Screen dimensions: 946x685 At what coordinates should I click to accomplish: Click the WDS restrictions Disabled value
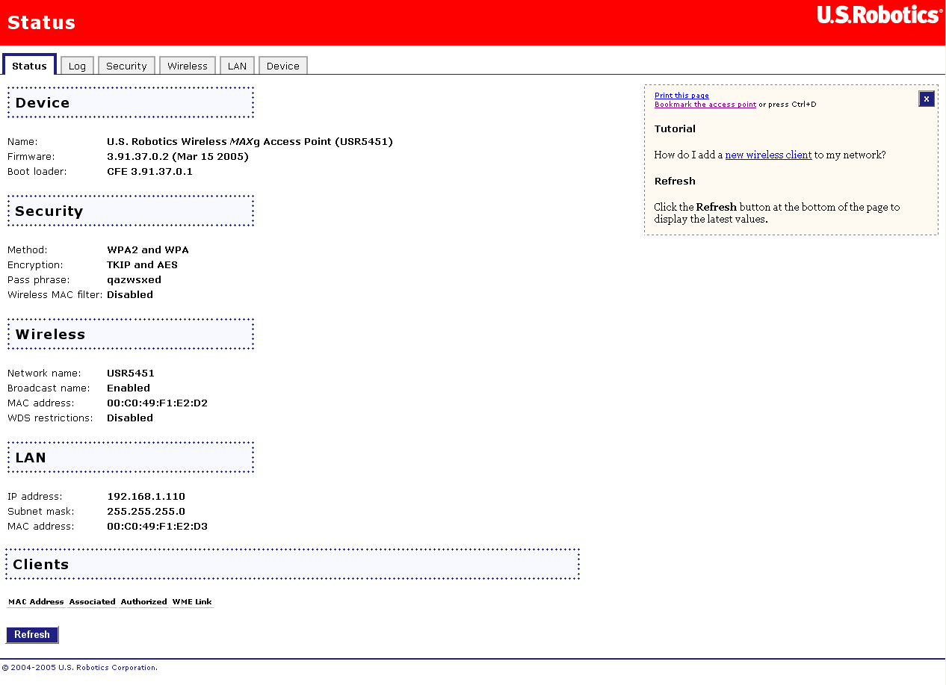click(x=130, y=418)
